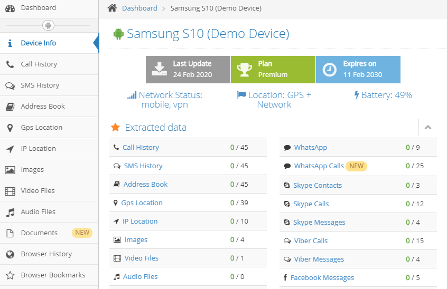
Task: Open the Skype Contacts link
Action: coord(318,186)
